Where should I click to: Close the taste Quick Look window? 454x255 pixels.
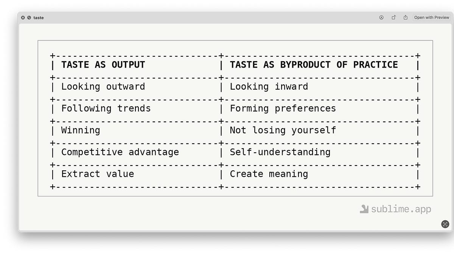(x=23, y=18)
